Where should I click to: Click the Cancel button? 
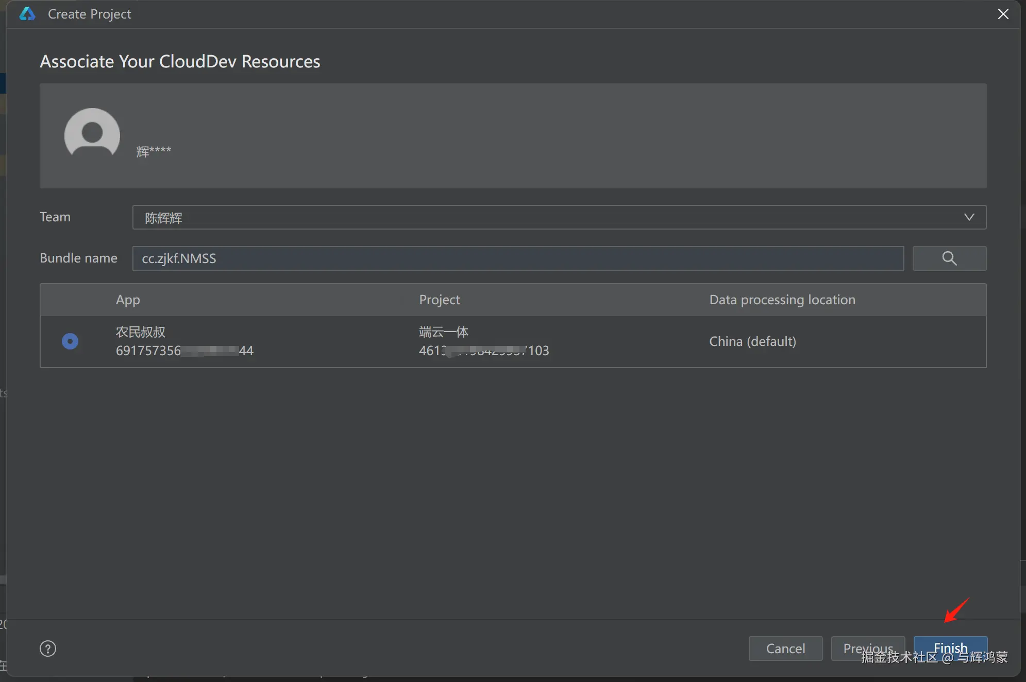click(785, 649)
